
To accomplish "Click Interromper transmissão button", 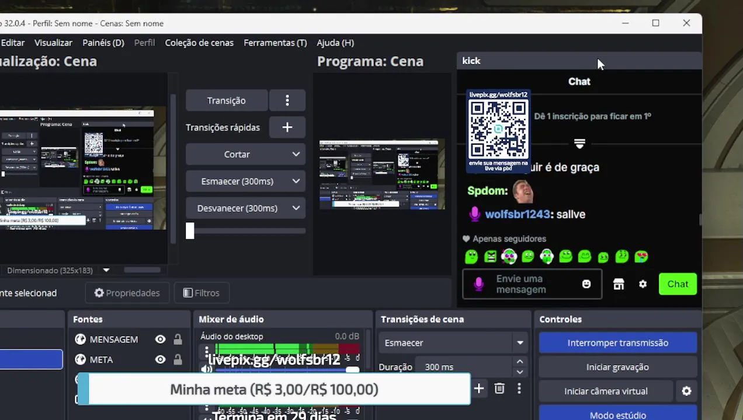I will [x=618, y=343].
